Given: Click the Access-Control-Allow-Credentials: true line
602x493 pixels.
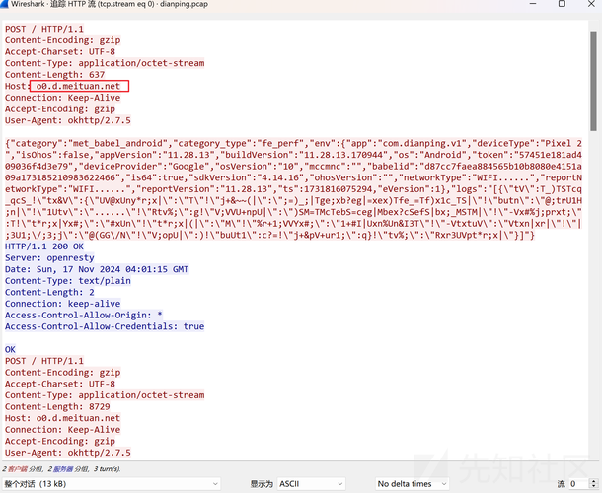Looking at the screenshot, I should click(105, 326).
